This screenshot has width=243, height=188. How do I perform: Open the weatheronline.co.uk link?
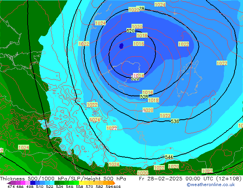pos(211,185)
